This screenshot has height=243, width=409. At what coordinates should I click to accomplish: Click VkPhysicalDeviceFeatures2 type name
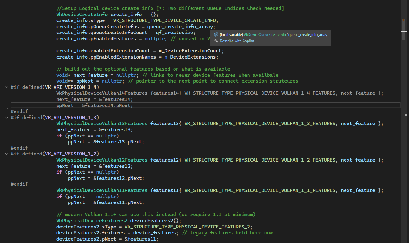[92, 221]
